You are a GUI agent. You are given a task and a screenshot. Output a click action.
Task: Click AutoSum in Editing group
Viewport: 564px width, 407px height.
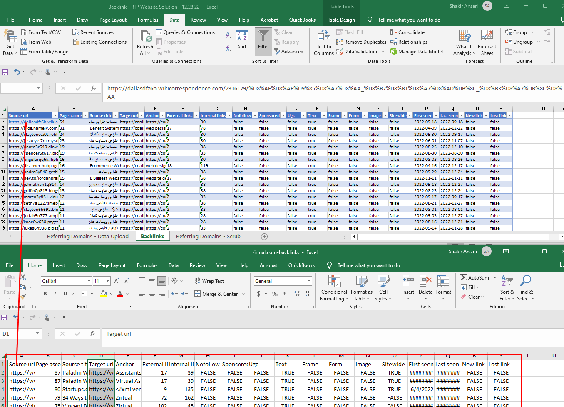click(x=475, y=277)
